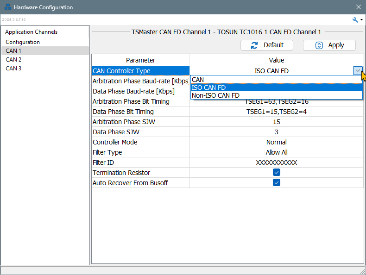Click the Controller Mode parameter label

115,142
